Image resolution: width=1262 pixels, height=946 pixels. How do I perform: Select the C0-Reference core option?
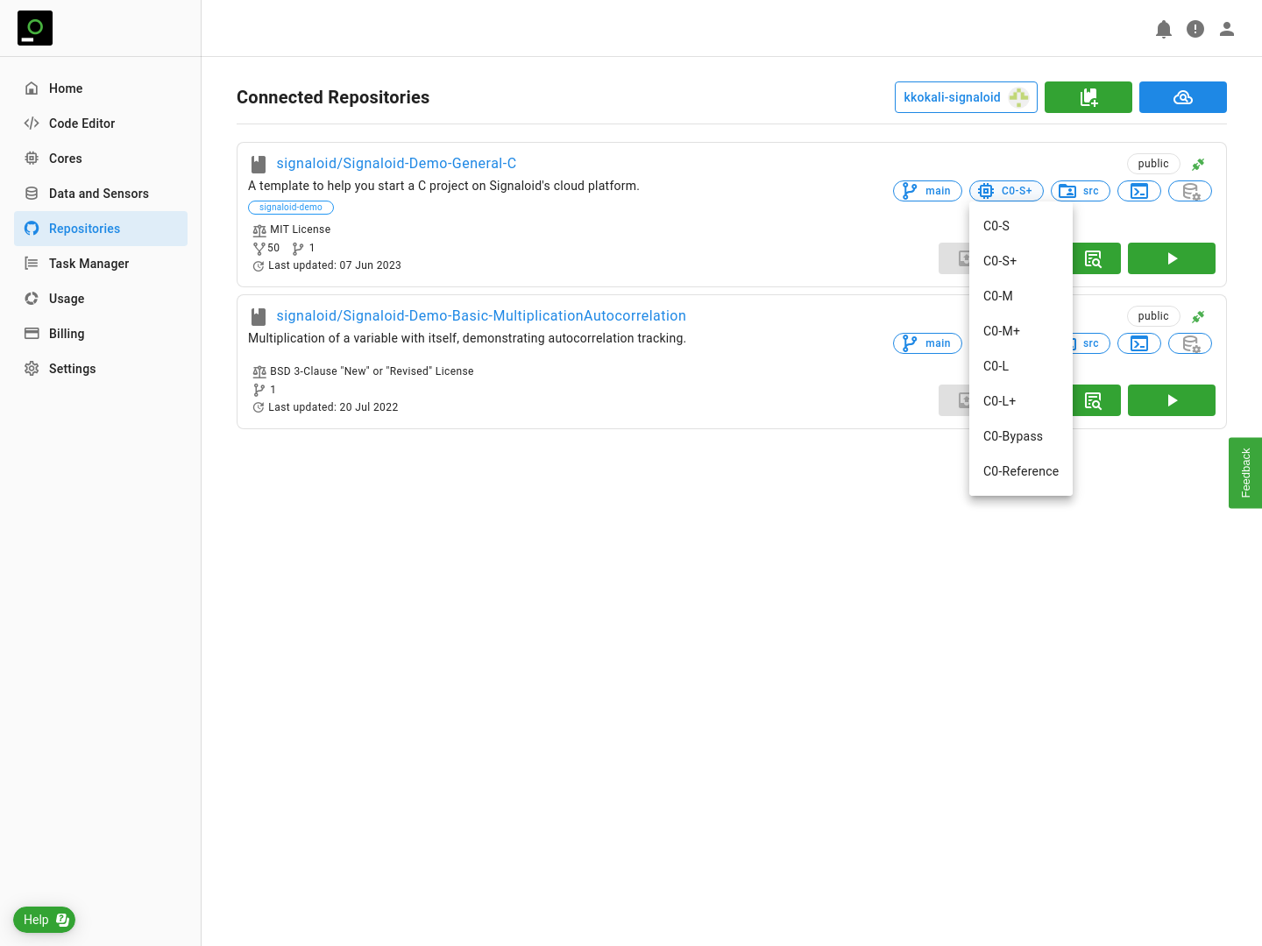[x=1020, y=471]
